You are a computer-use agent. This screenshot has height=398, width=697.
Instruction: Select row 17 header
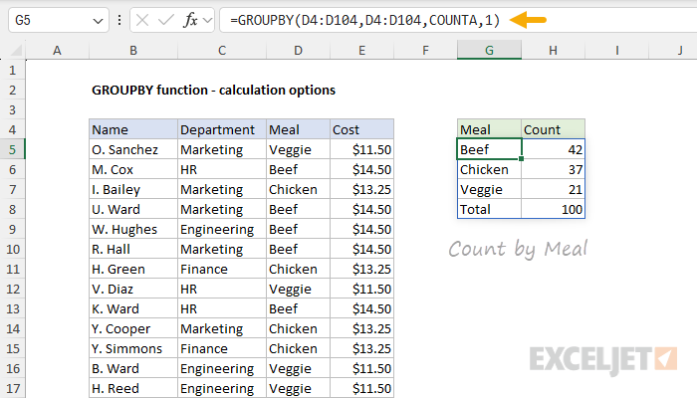click(12, 389)
